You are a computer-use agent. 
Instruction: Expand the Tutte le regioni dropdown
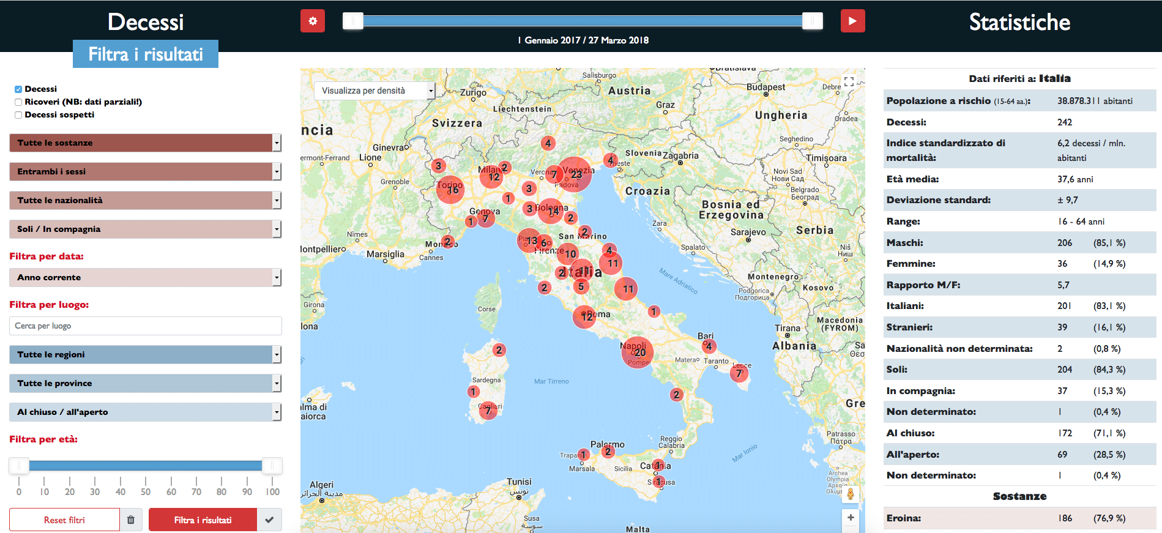[x=145, y=354]
